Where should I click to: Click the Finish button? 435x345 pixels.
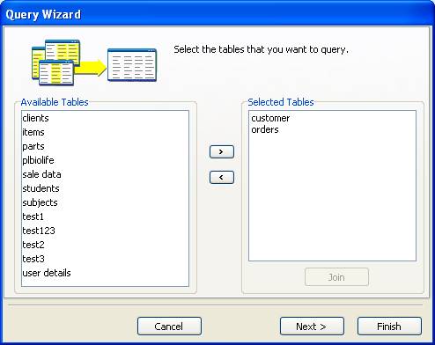tap(389, 327)
